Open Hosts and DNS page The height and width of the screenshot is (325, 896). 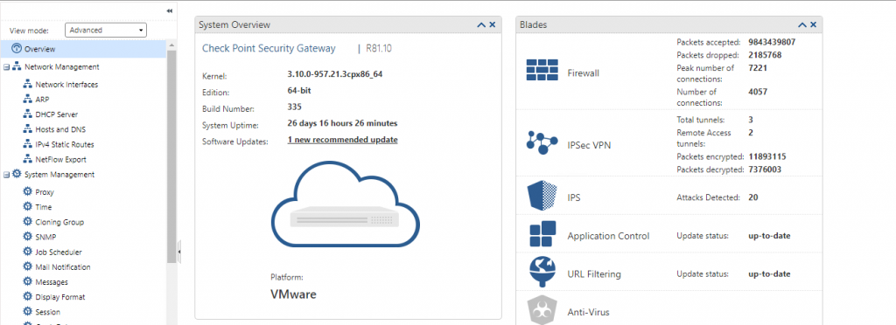click(60, 129)
